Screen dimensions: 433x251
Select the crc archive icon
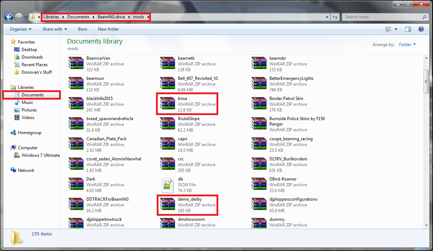tap(168, 164)
